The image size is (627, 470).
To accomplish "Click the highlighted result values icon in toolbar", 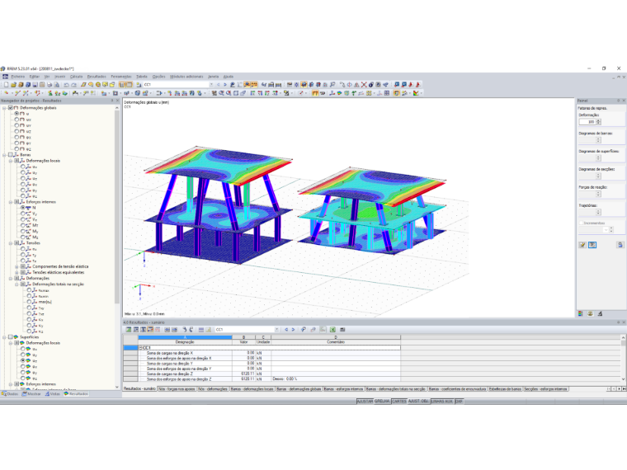I will click(x=254, y=85).
